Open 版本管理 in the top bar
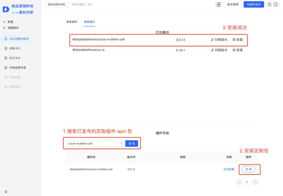The image size is (283, 196). click(x=233, y=4)
